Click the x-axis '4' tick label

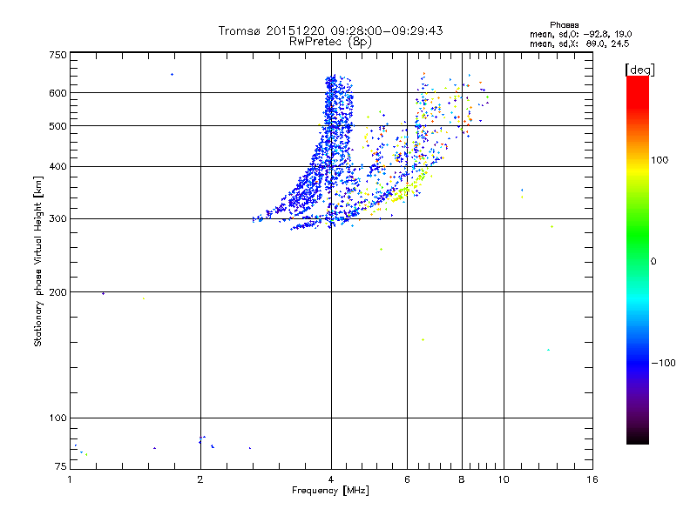point(331,479)
